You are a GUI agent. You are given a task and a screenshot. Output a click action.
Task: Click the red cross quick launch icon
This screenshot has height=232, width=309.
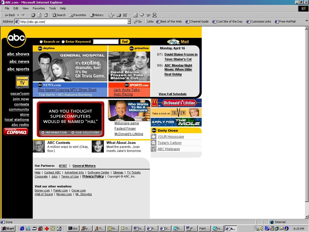click(47, 229)
